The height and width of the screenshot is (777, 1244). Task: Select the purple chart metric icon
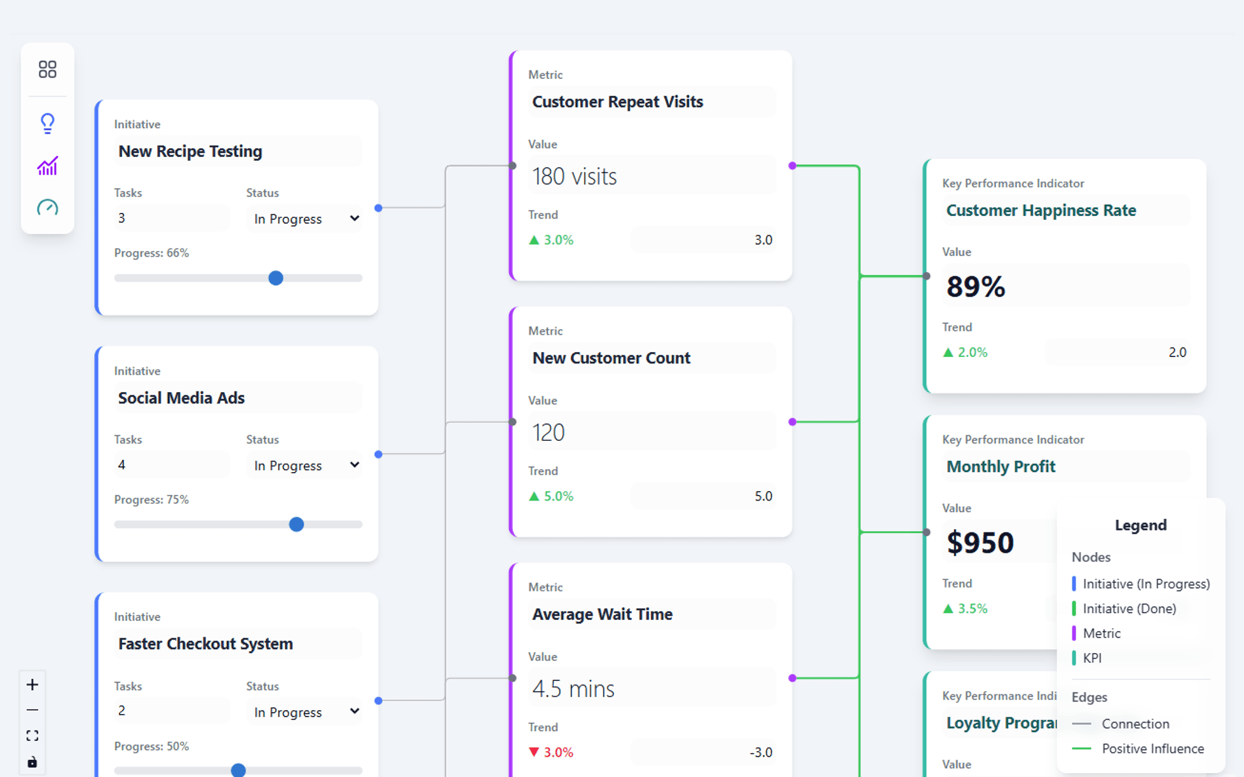(48, 166)
